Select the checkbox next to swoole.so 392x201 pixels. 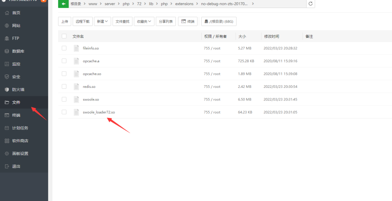(x=64, y=99)
